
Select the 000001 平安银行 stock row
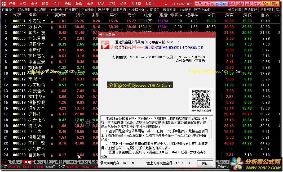point(141,21)
